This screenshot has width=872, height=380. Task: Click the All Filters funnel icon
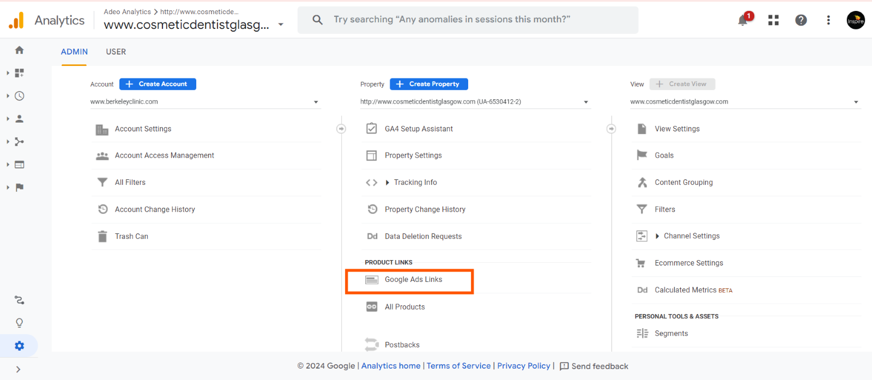[x=102, y=183]
